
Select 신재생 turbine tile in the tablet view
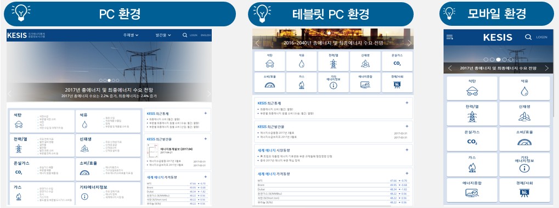[365, 61]
